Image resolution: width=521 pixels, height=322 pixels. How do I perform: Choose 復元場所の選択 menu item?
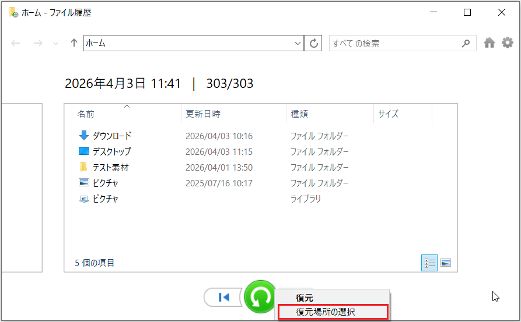click(x=333, y=312)
